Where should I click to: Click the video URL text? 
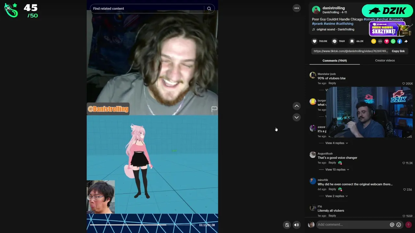pos(350,51)
